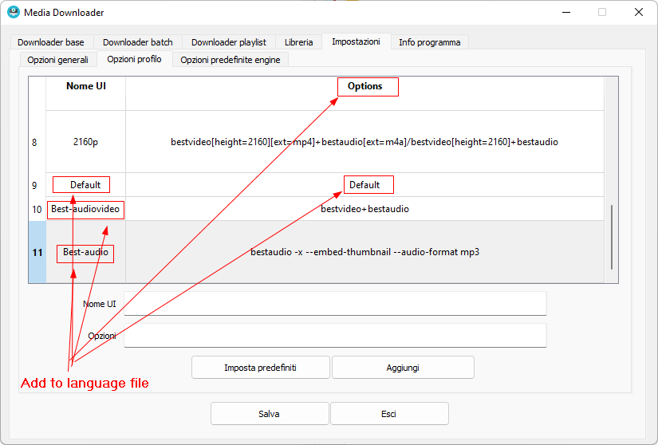
Task: Click the profile table vertical scrollbar
Action: point(612,237)
